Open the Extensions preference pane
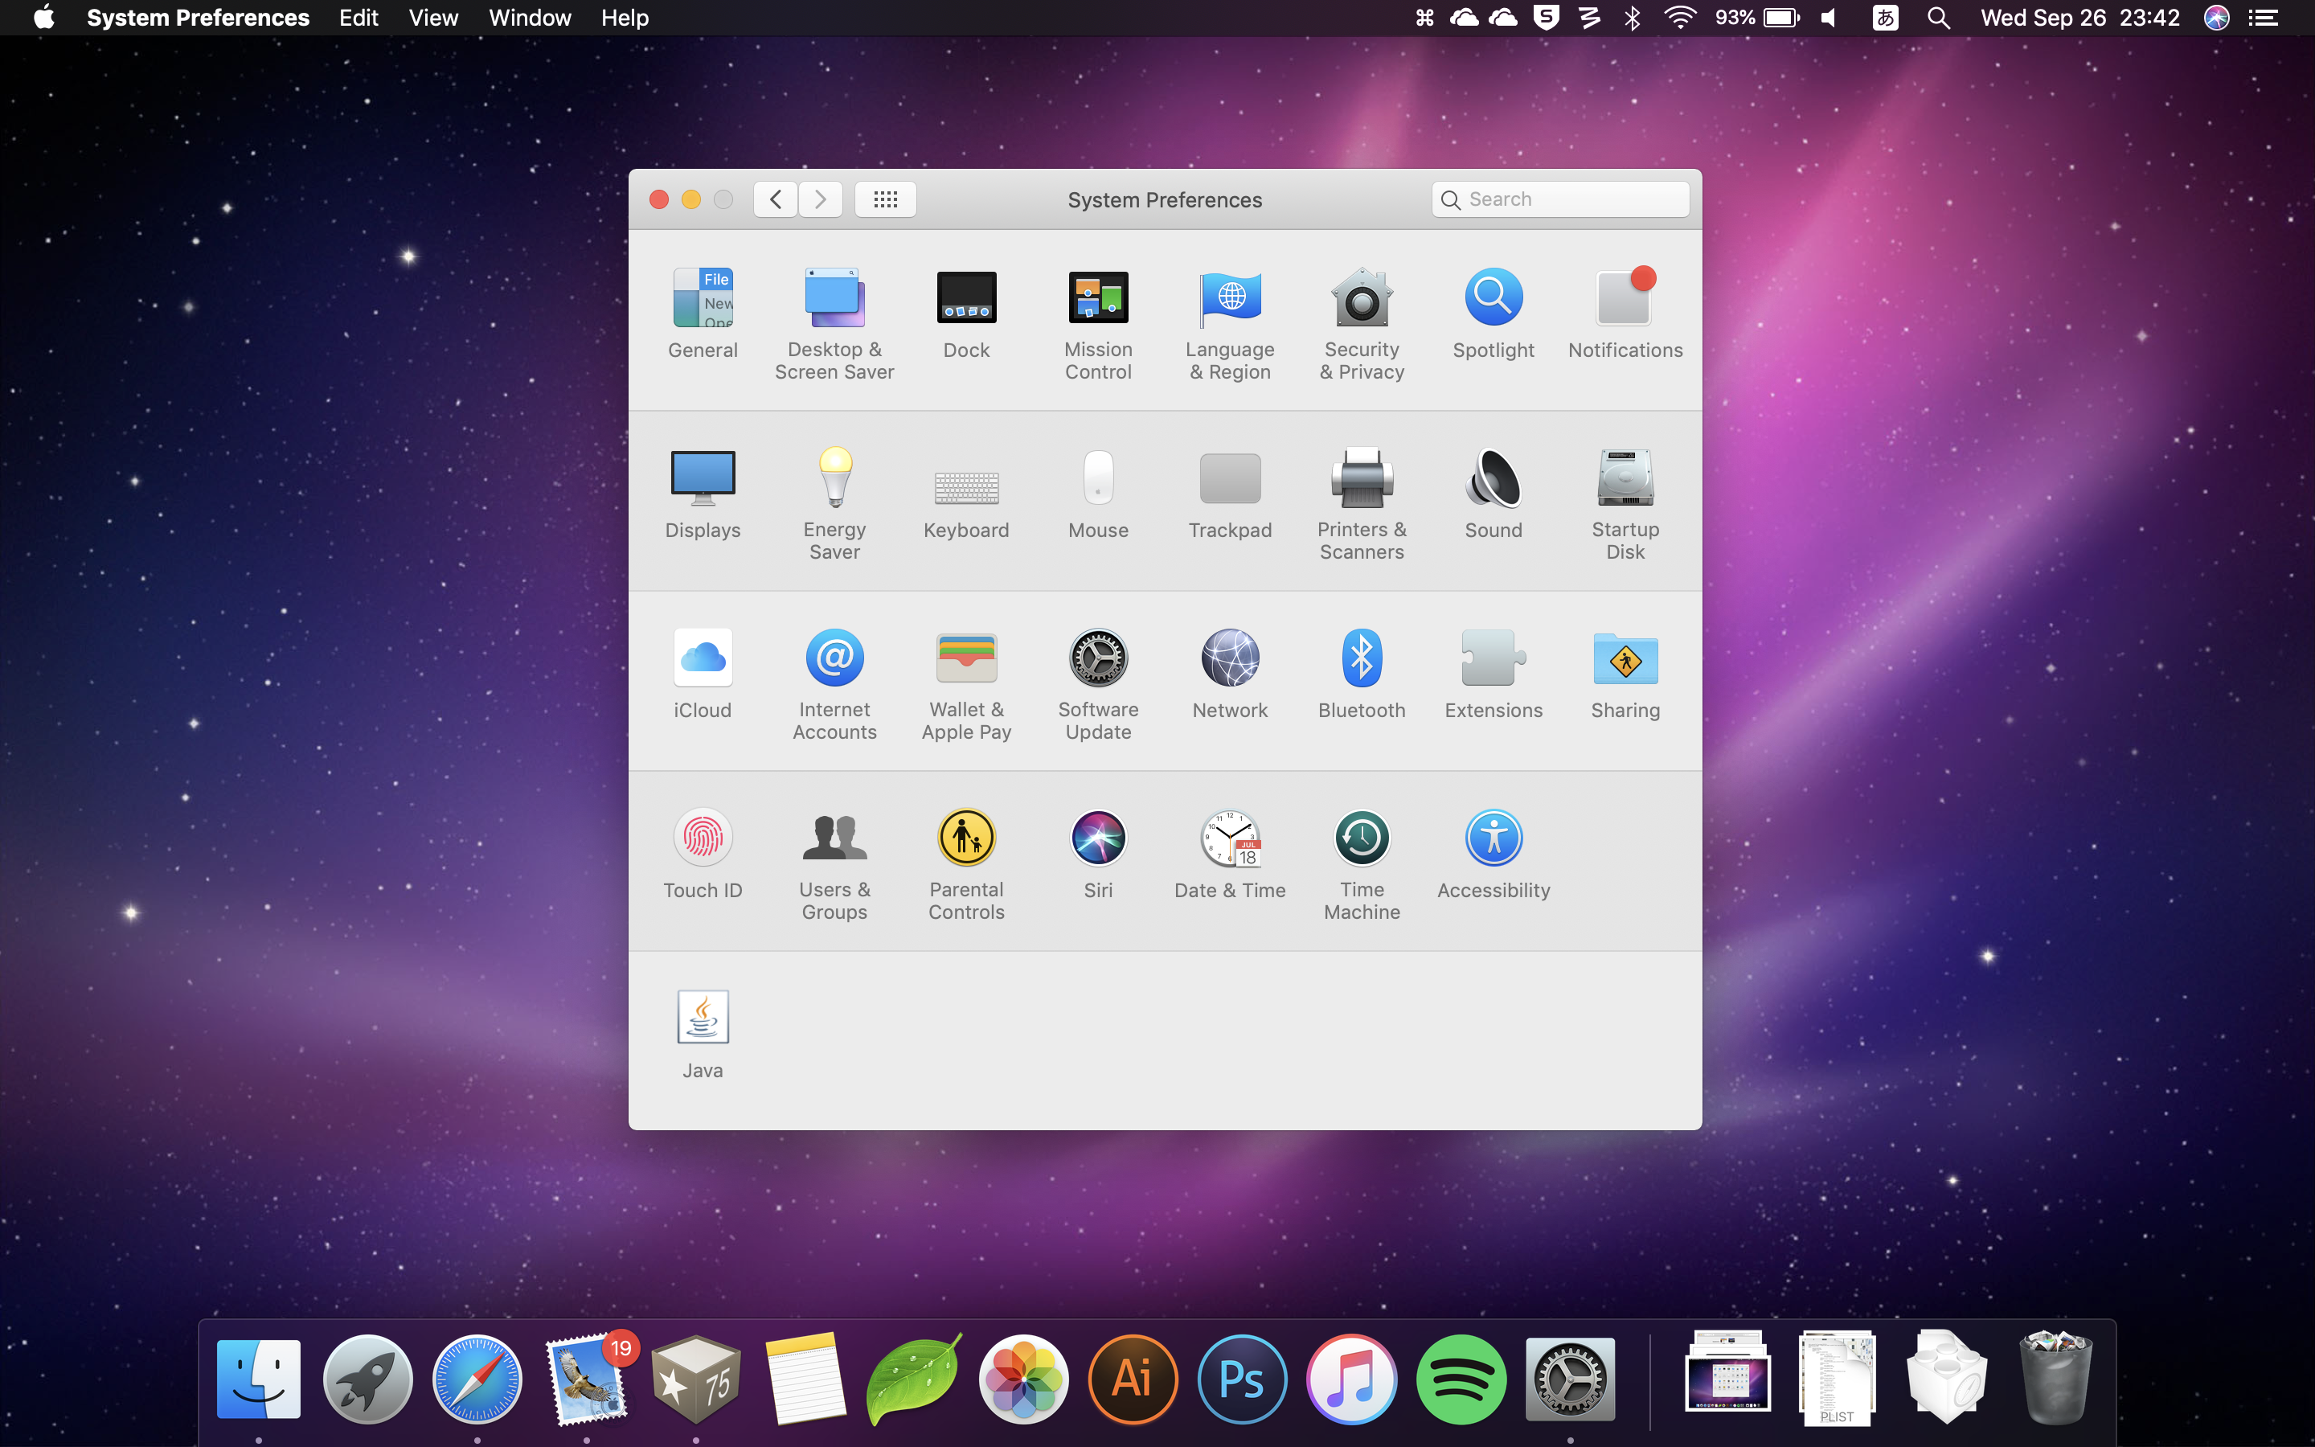The image size is (2315, 1447). pyautogui.click(x=1493, y=674)
